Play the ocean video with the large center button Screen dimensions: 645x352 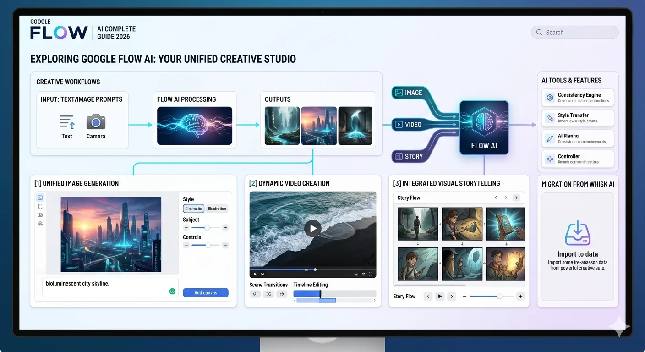coord(313,228)
